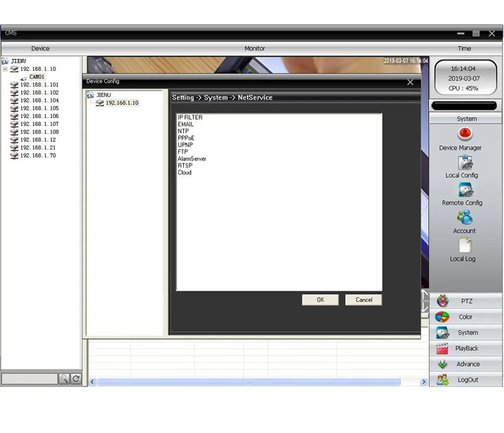Open the PlayBack panel
The height and width of the screenshot is (433, 504).
pos(466,348)
